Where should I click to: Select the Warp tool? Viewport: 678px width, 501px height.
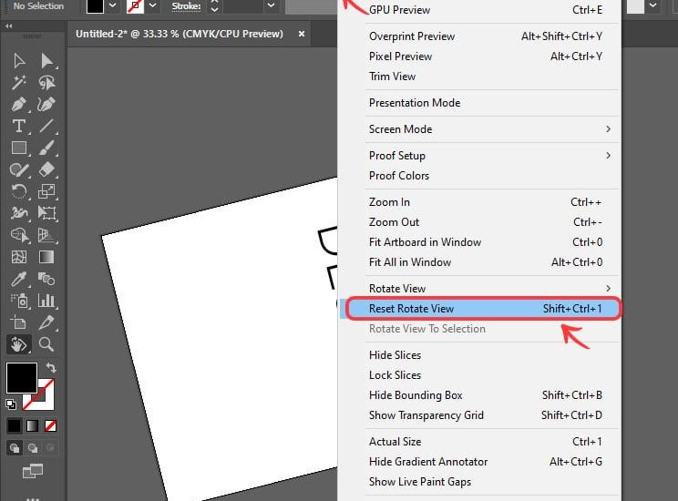(x=19, y=213)
